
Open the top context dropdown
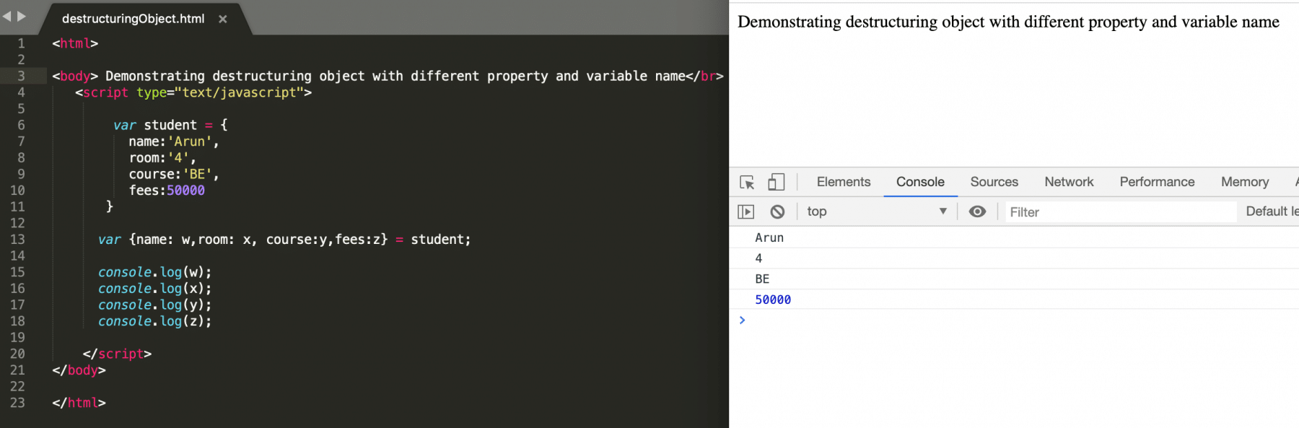click(x=876, y=211)
